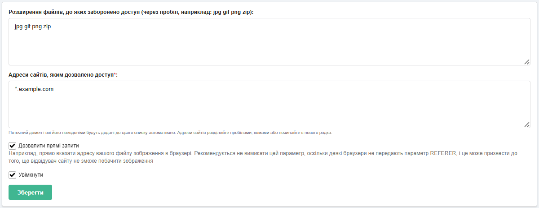The image size is (539, 208).
Task: Uncheck the 'Дозволити прямі запити' checkbox
Action: point(13,146)
